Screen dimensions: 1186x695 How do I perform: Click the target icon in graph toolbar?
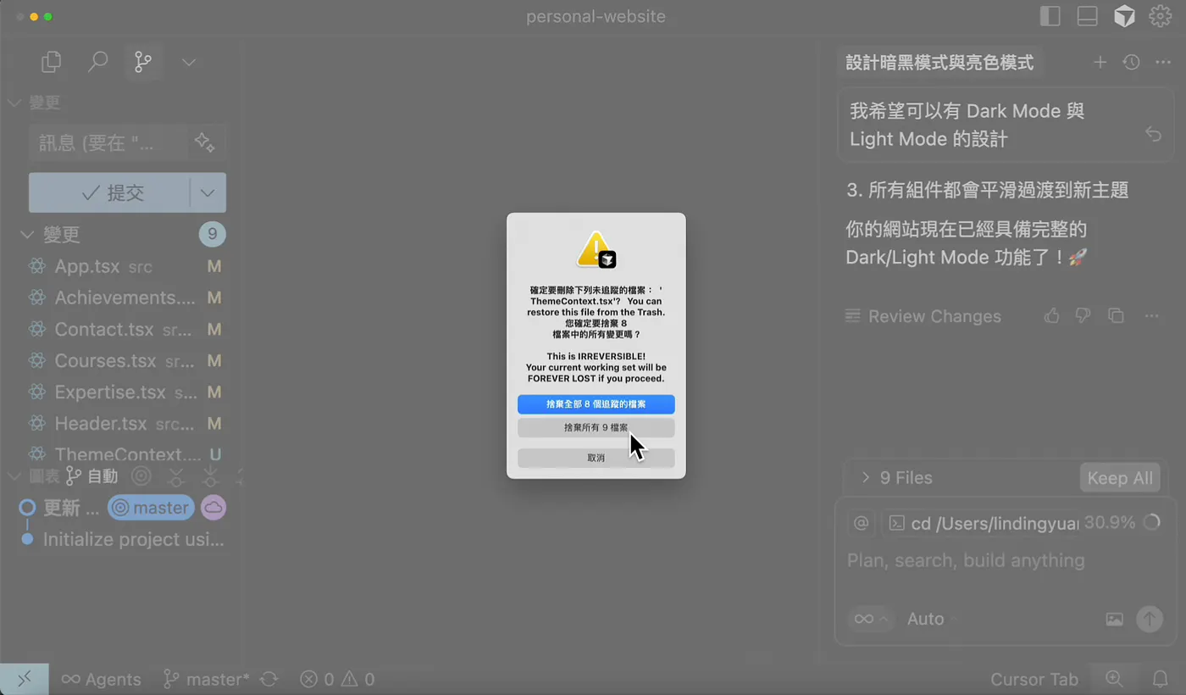[x=141, y=476]
